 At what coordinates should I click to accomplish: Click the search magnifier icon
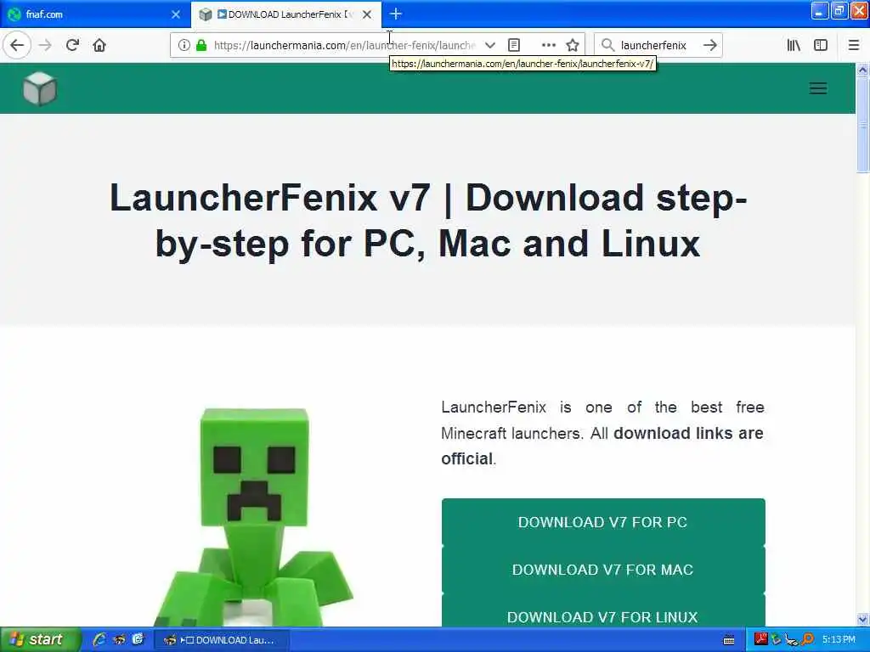[x=607, y=45]
